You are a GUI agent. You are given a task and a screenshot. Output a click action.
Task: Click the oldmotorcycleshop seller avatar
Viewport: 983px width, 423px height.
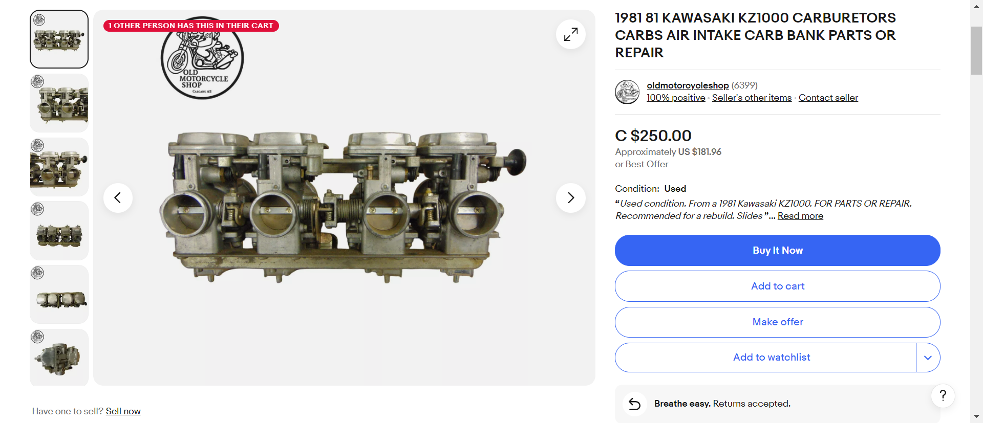(627, 92)
